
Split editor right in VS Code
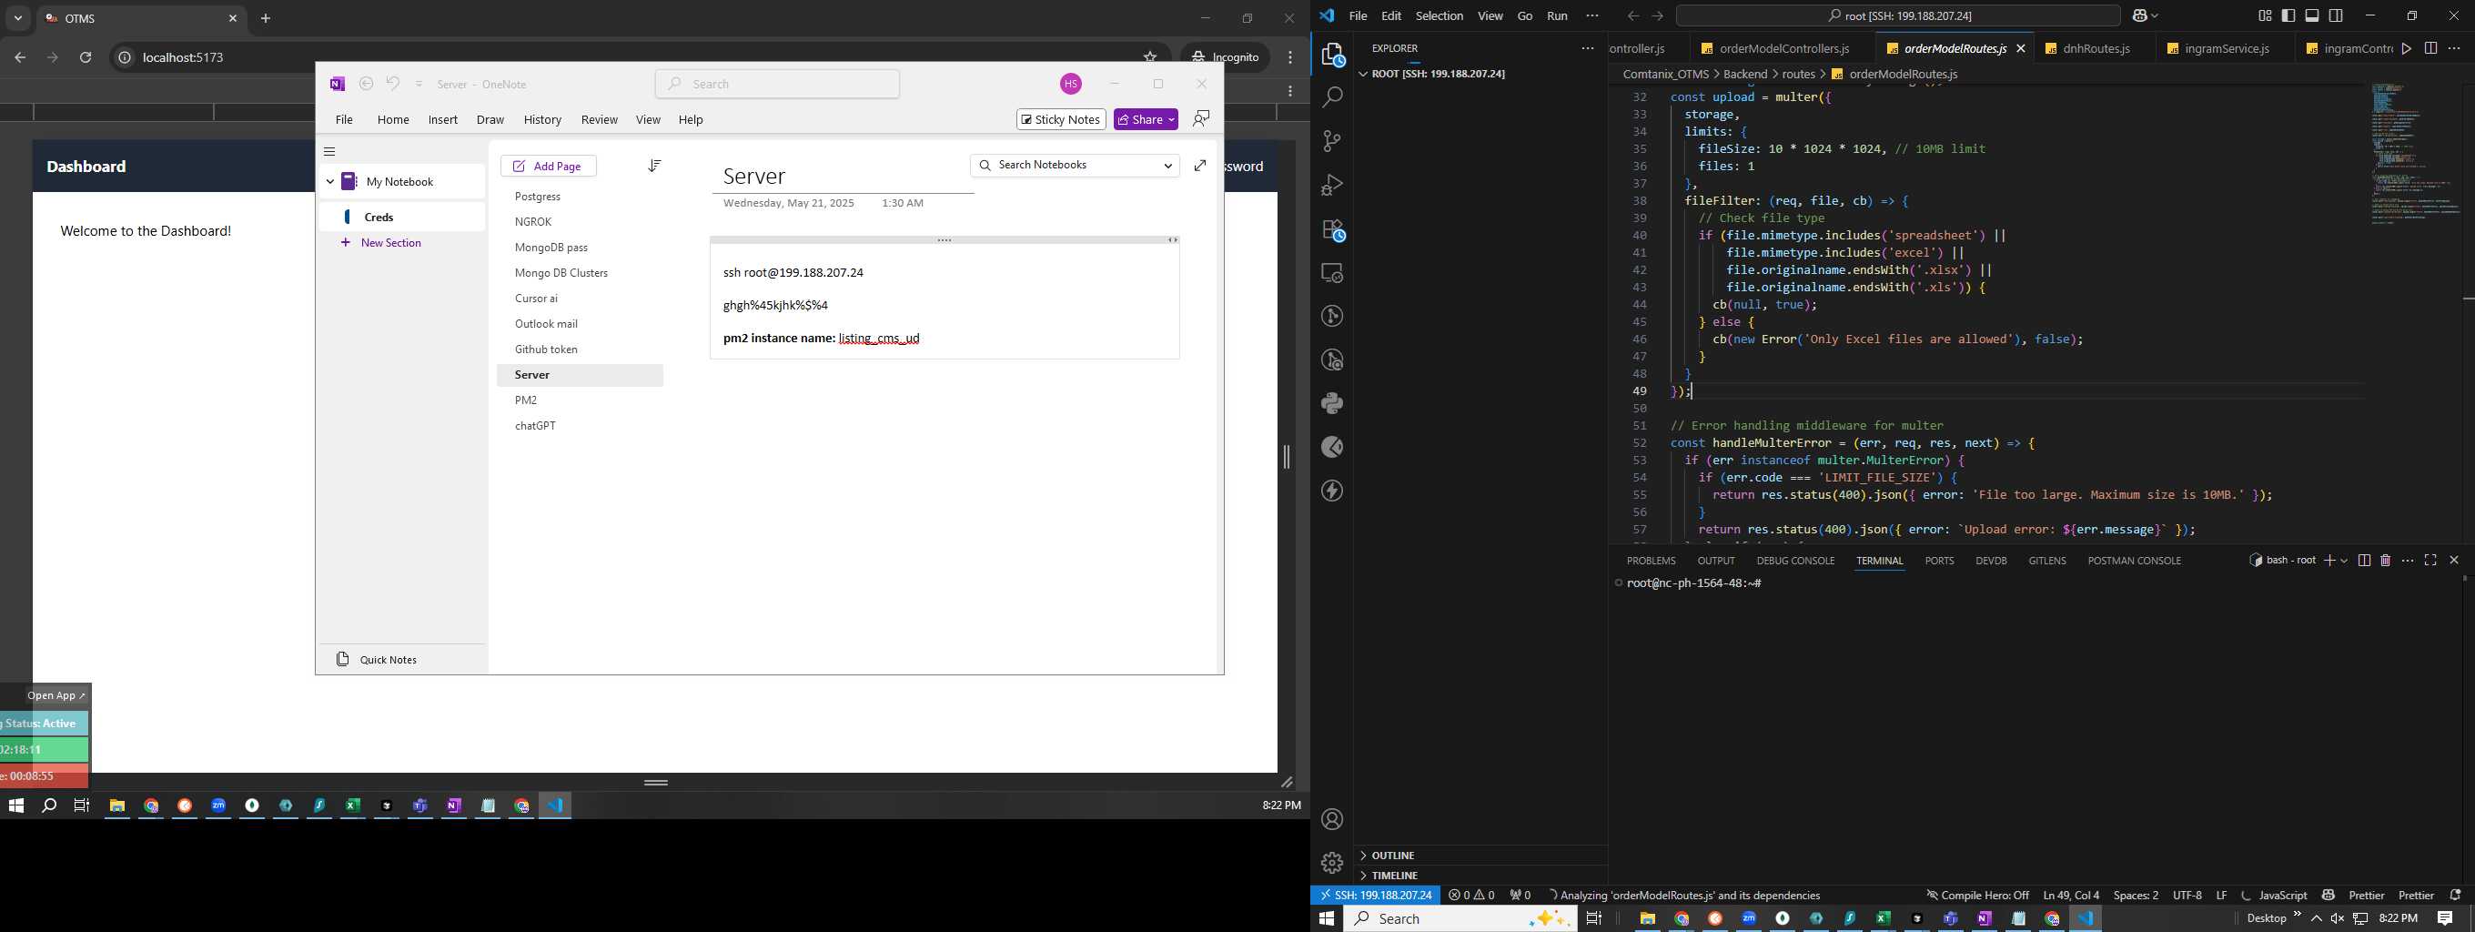2430,48
